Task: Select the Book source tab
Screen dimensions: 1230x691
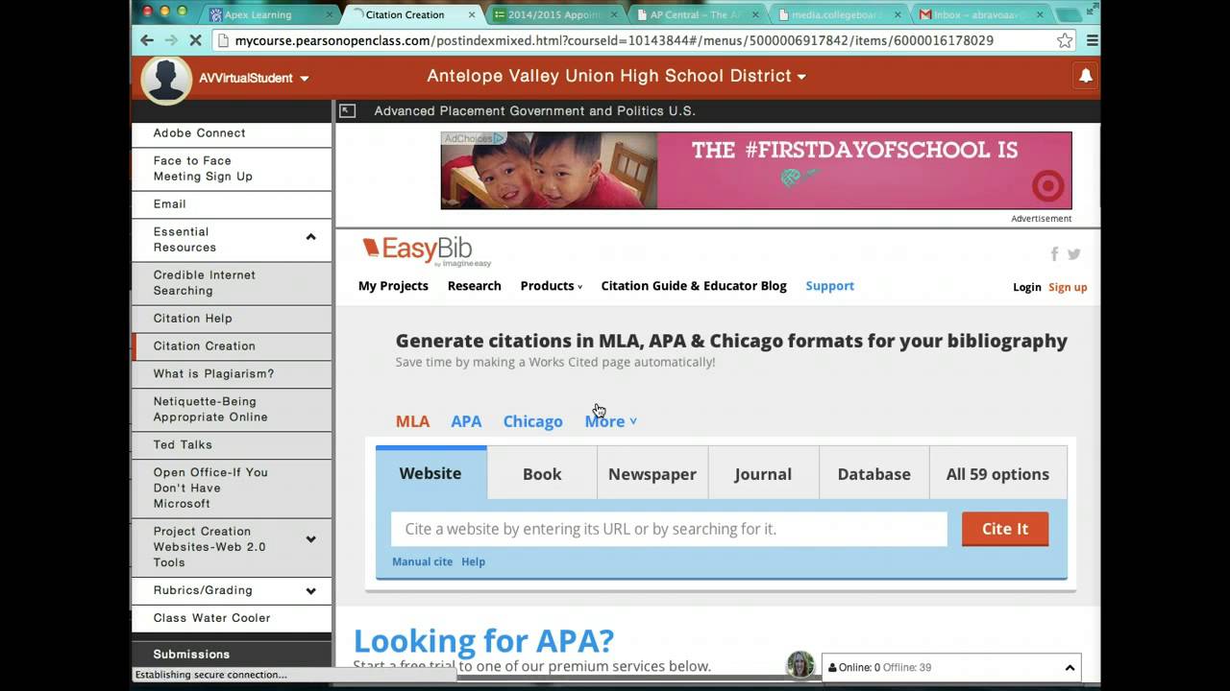Action: pos(542,474)
